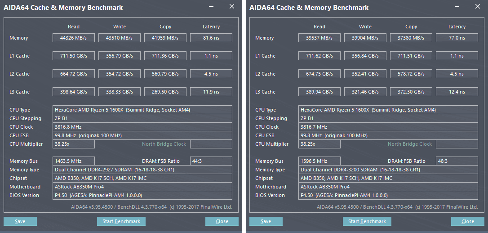The image size is (488, 233).
Task: Select the 81.6 ns memory latency box
Action: coord(211,38)
